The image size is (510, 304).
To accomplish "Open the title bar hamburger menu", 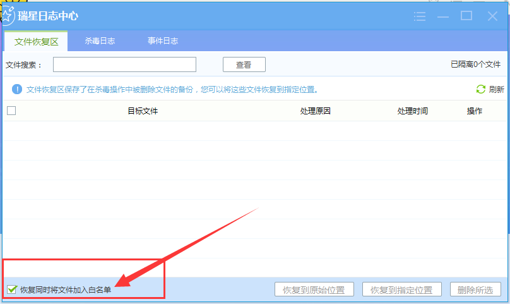I will (x=420, y=16).
